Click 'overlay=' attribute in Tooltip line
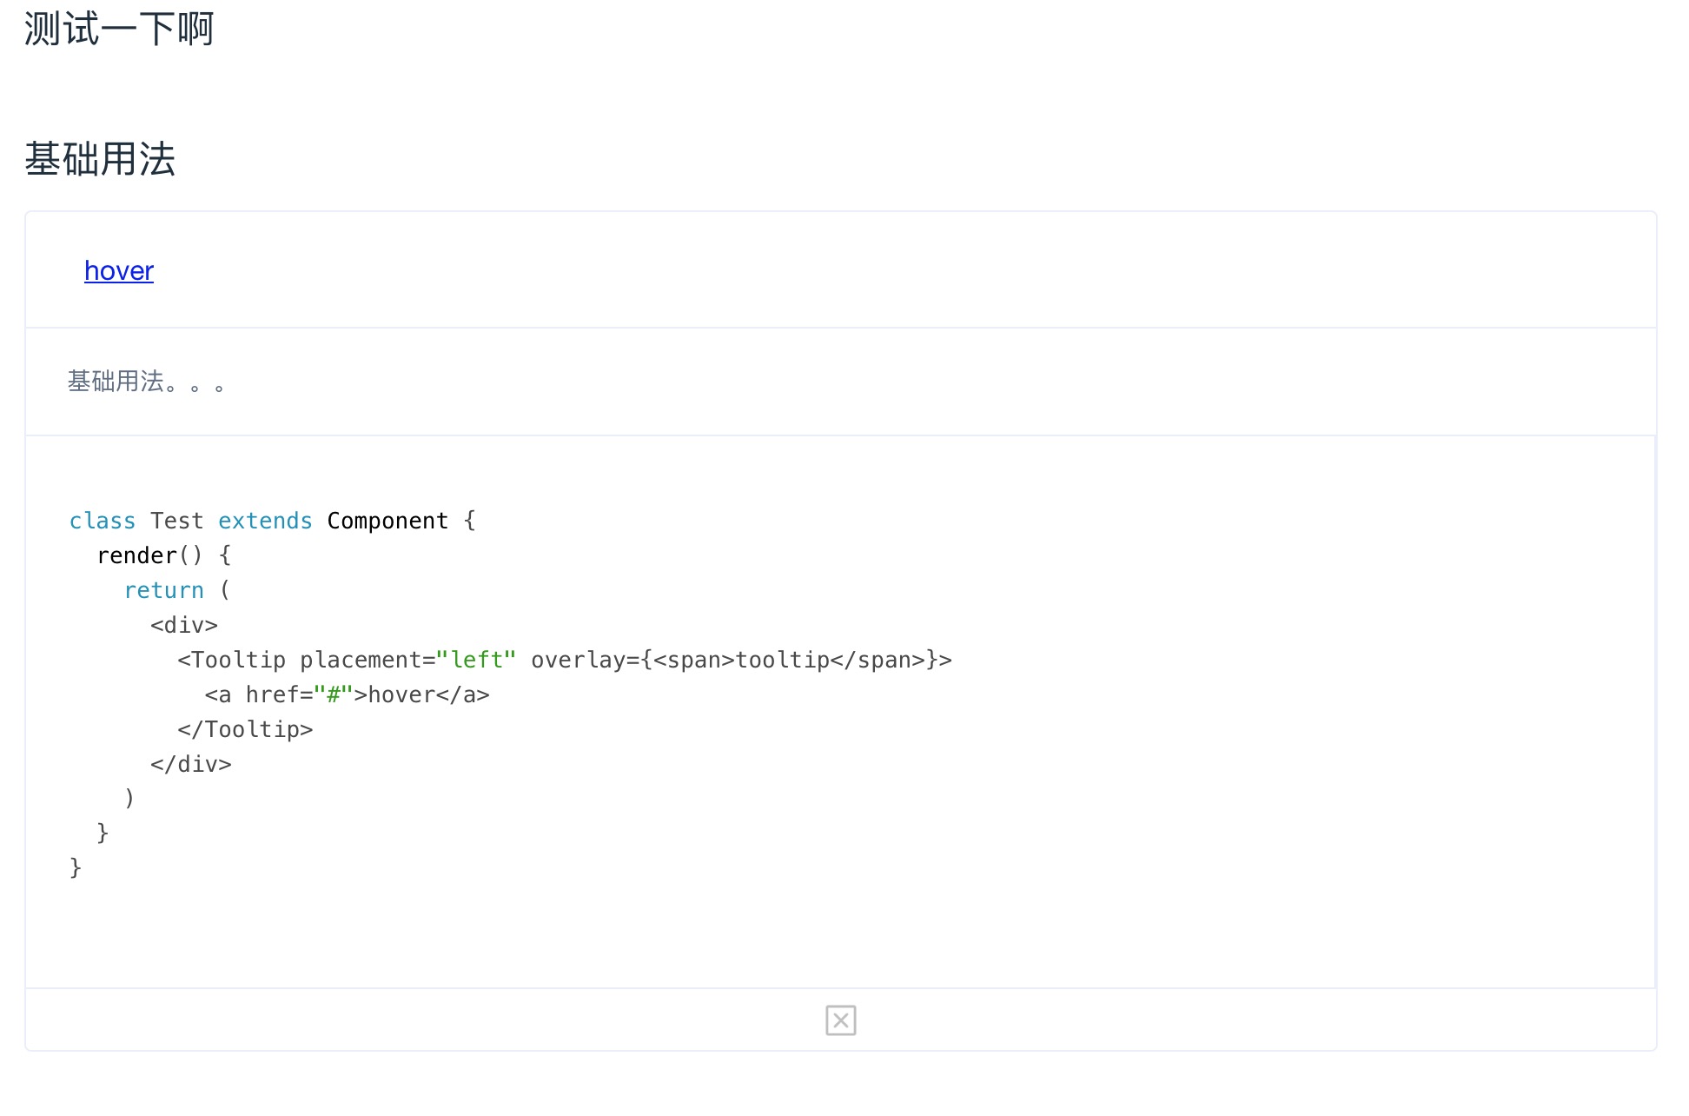This screenshot has width=1689, height=1116. [586, 660]
